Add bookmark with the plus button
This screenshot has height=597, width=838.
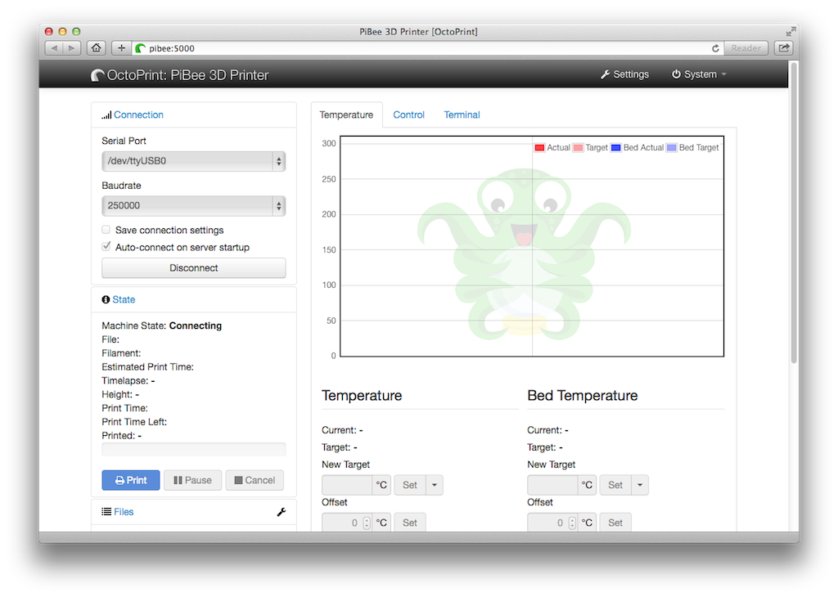121,48
